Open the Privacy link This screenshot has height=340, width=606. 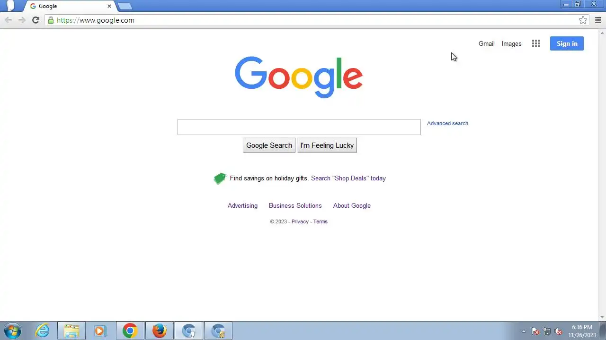(x=300, y=221)
